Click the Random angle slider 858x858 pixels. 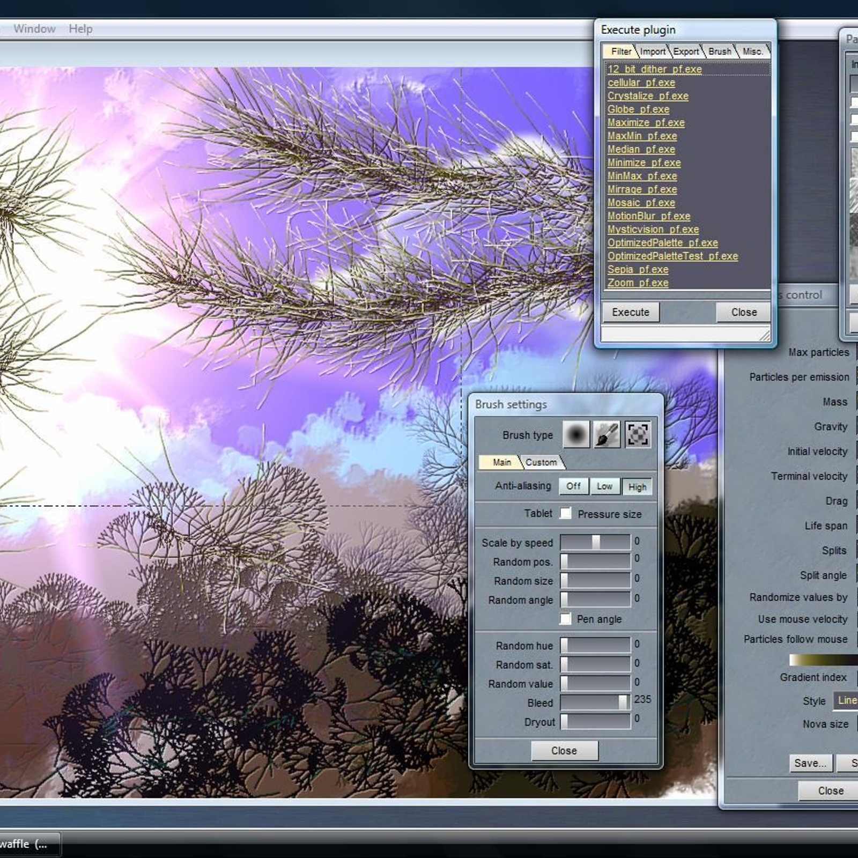(x=595, y=600)
